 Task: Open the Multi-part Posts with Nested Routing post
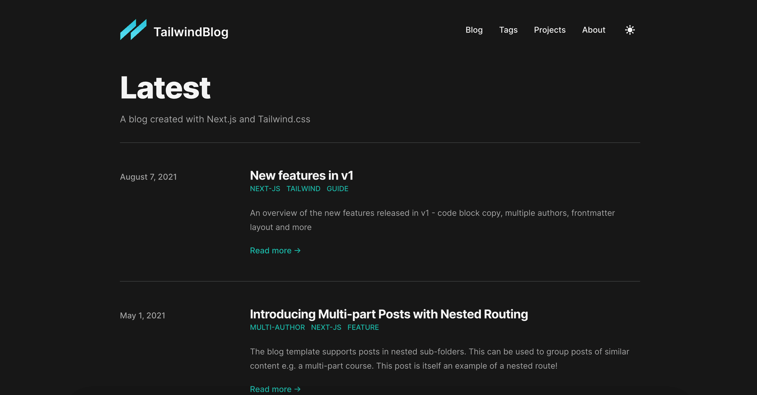(388, 314)
